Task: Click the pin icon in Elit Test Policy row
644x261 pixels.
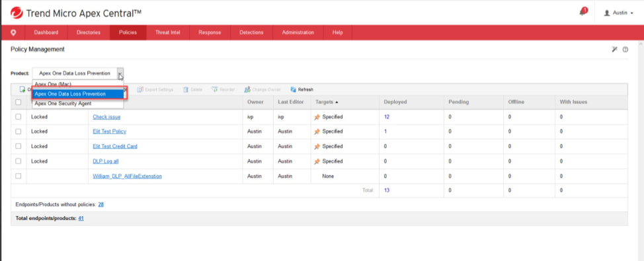Action: (x=317, y=131)
